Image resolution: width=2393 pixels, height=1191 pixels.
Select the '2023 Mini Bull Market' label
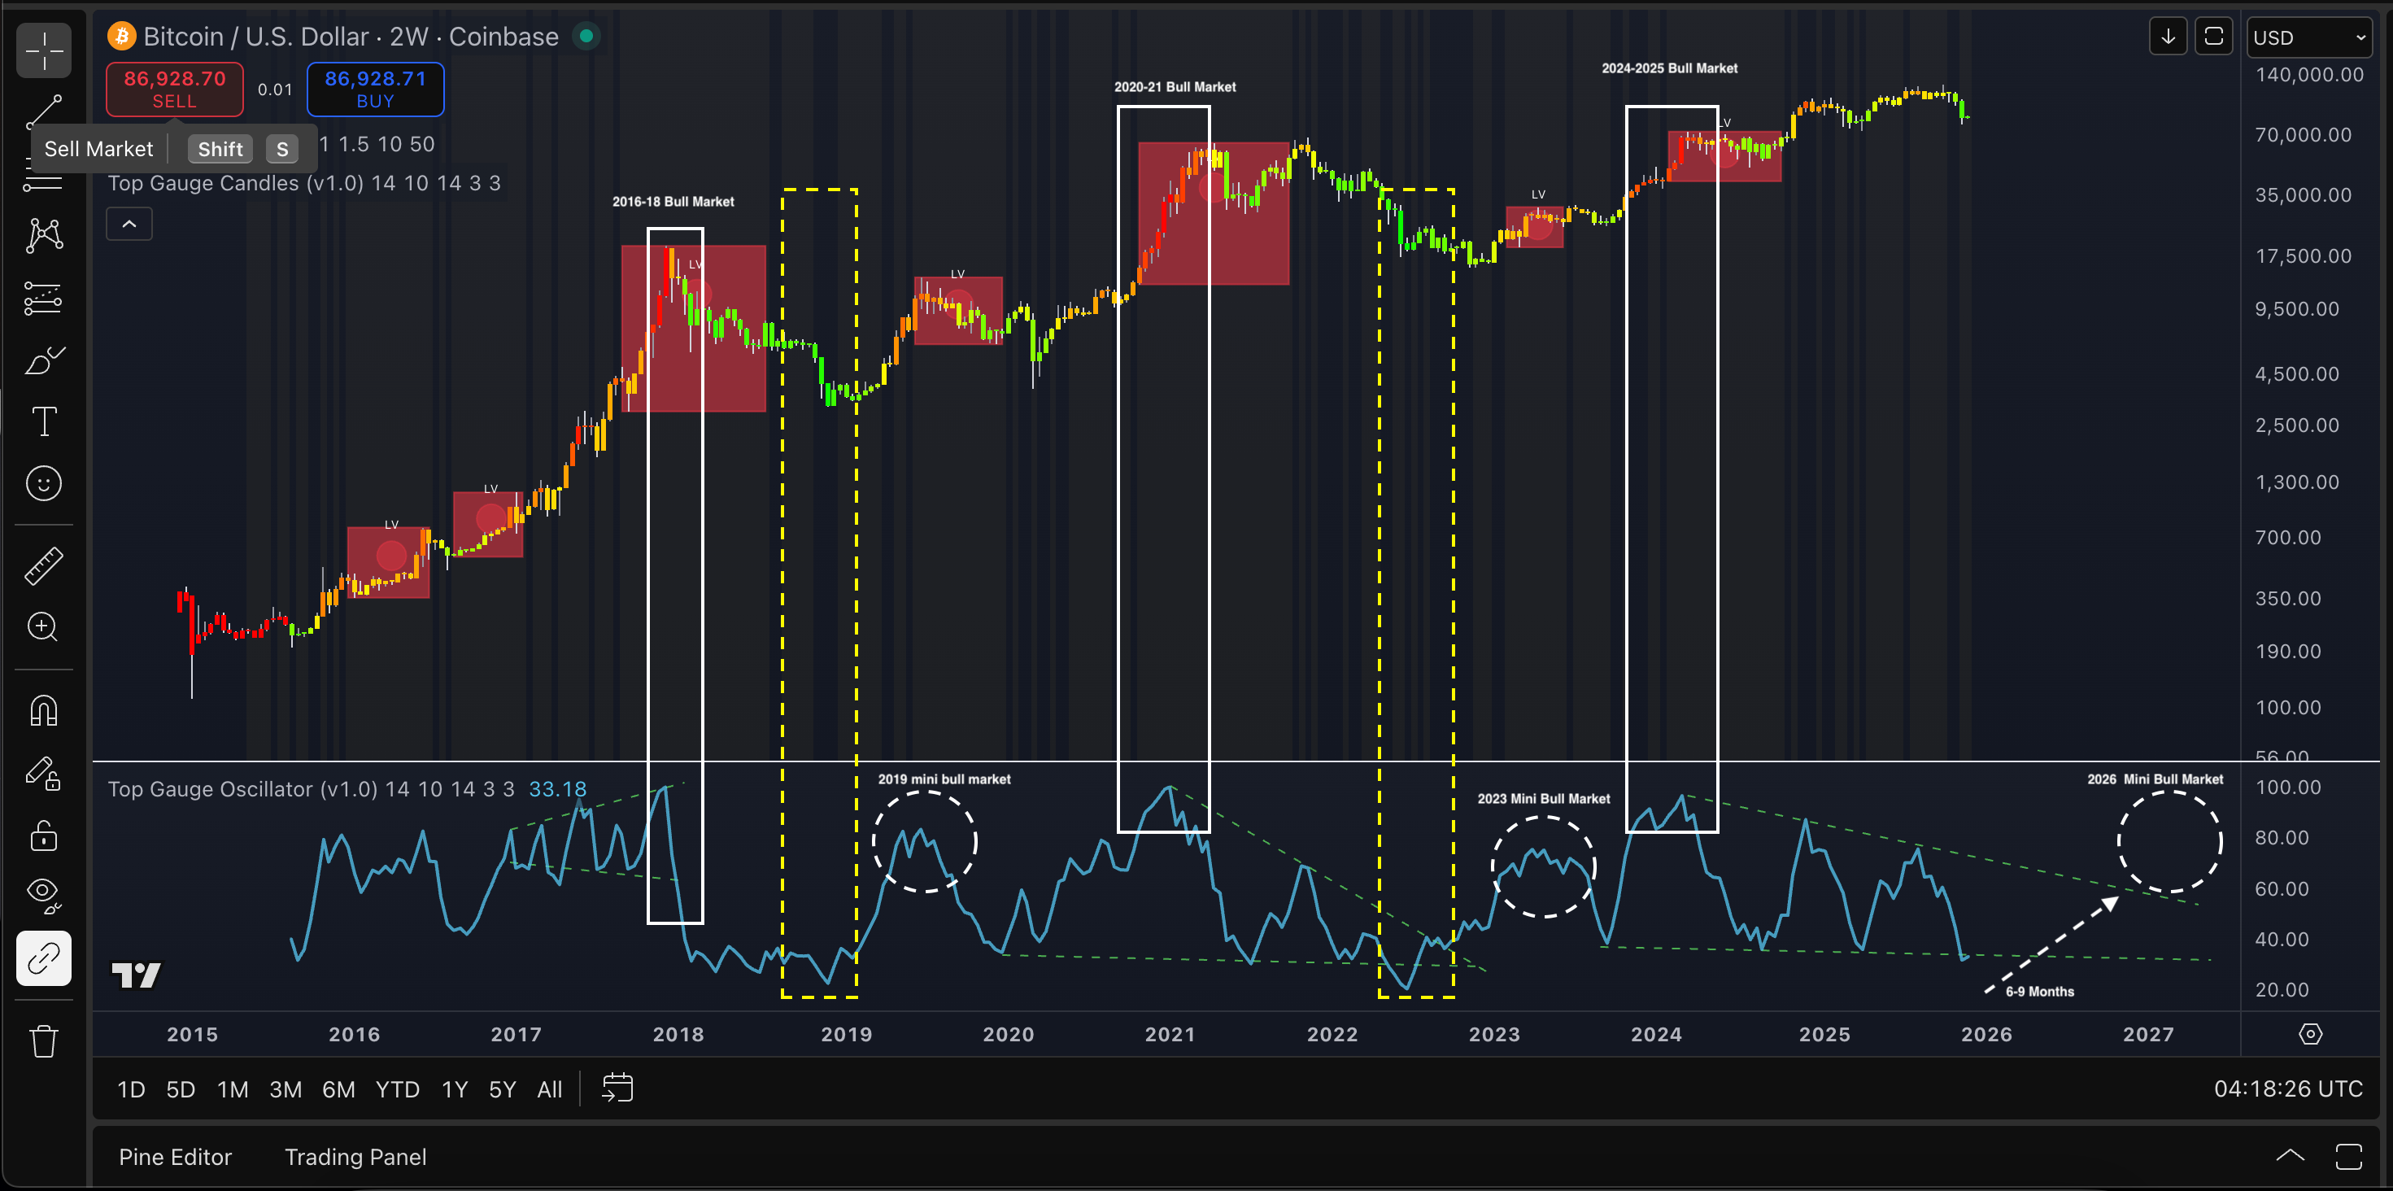[x=1544, y=799]
